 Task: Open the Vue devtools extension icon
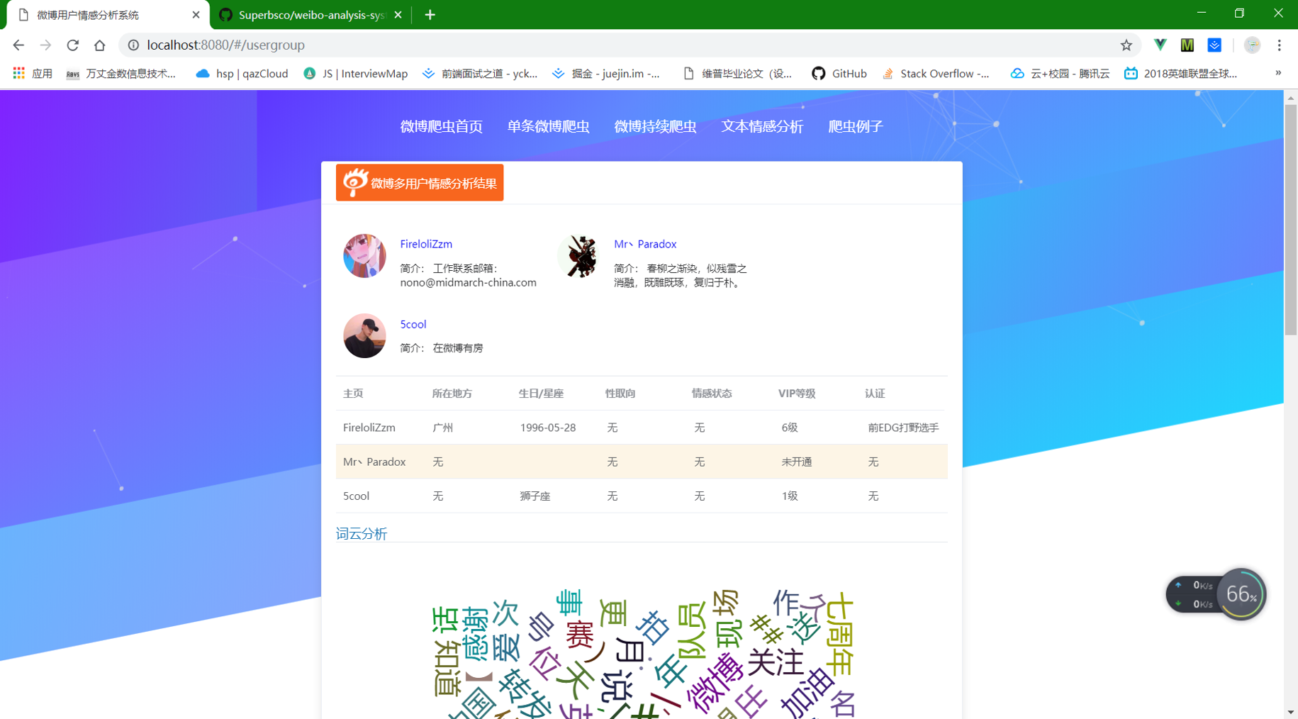1160,45
